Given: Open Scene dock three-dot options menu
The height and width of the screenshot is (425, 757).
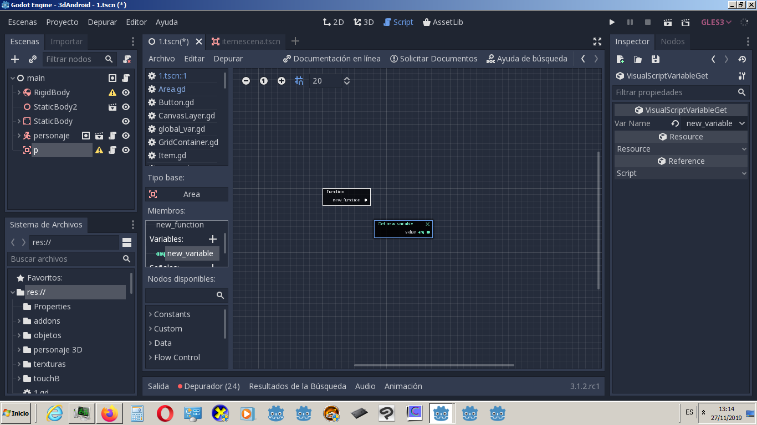Looking at the screenshot, I should point(132,42).
